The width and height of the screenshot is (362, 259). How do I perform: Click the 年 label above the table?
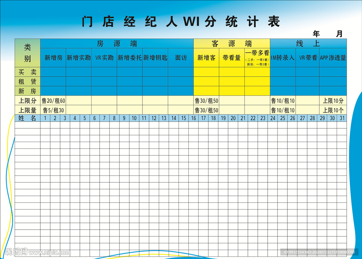(316, 34)
